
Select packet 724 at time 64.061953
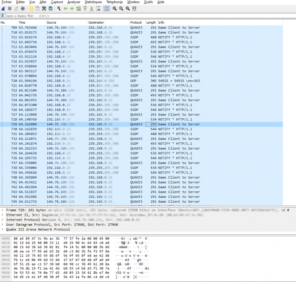click(x=141, y=100)
